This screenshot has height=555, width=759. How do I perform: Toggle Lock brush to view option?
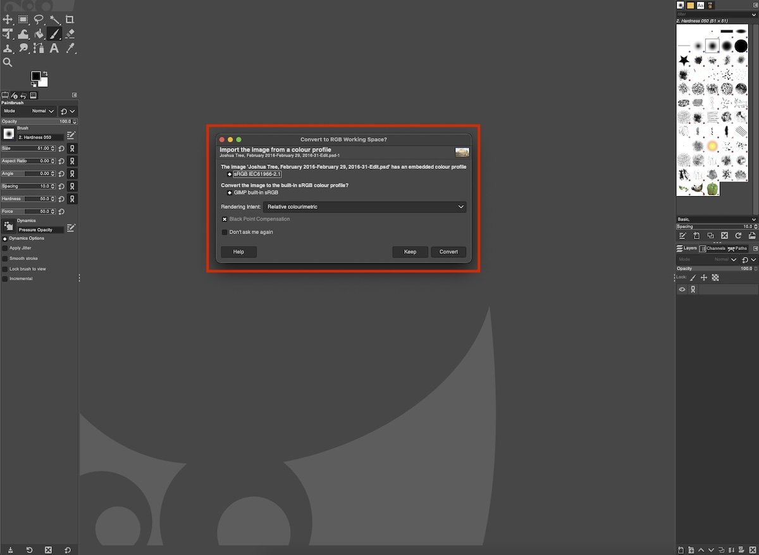[5, 268]
